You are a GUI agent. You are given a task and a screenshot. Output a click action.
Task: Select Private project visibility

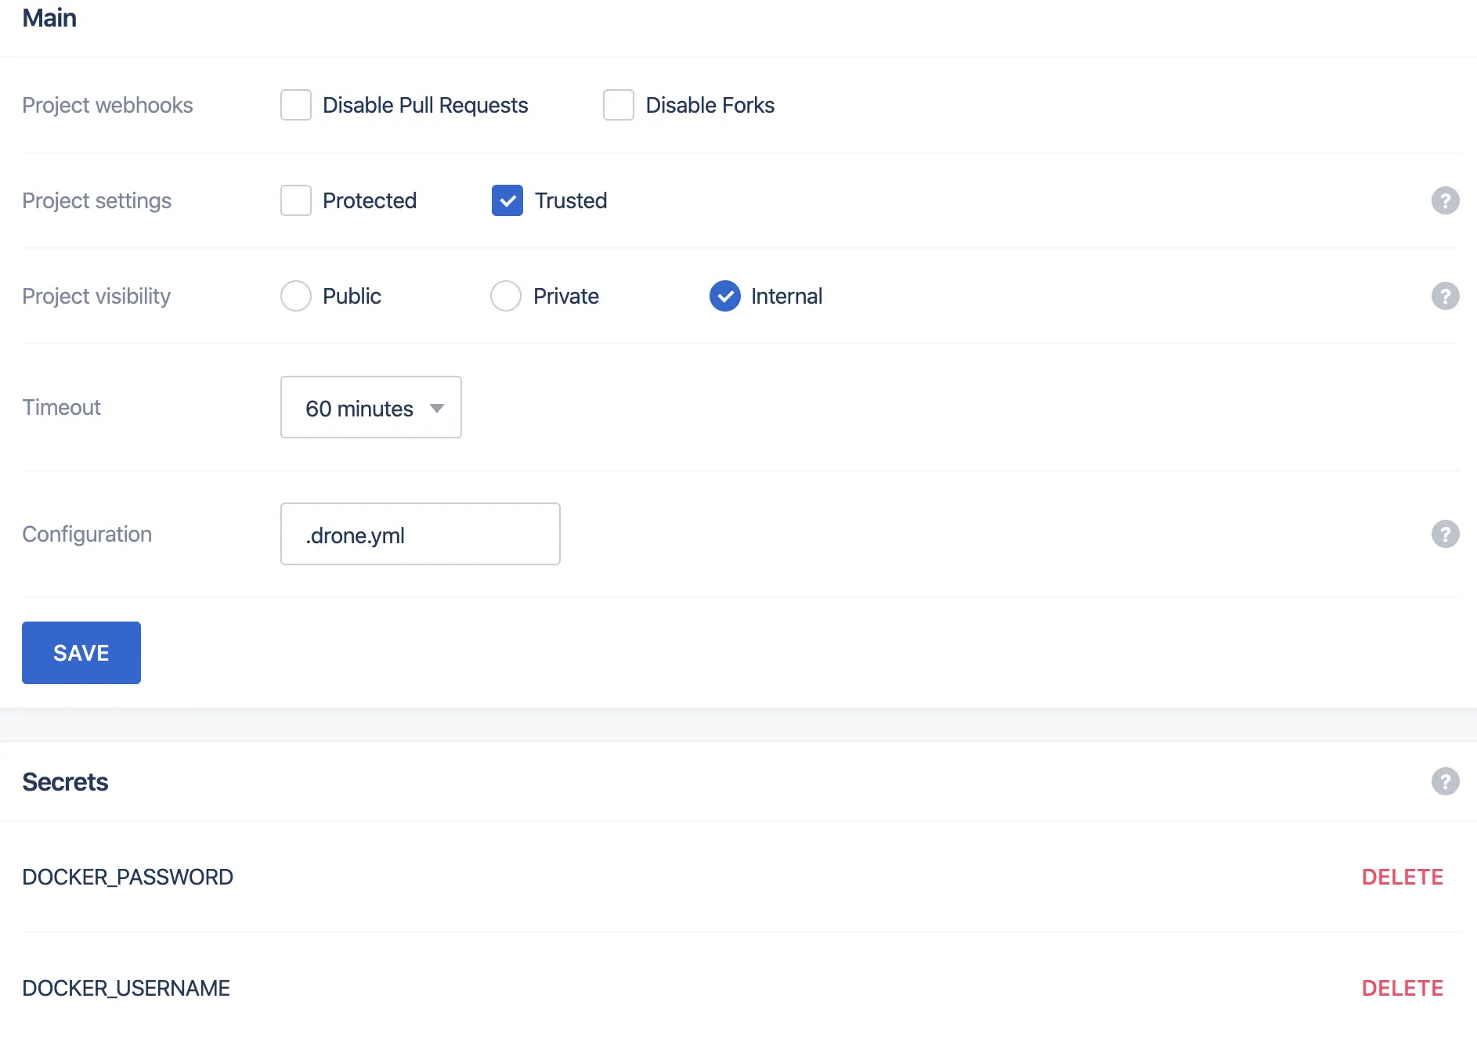pyautogui.click(x=506, y=296)
